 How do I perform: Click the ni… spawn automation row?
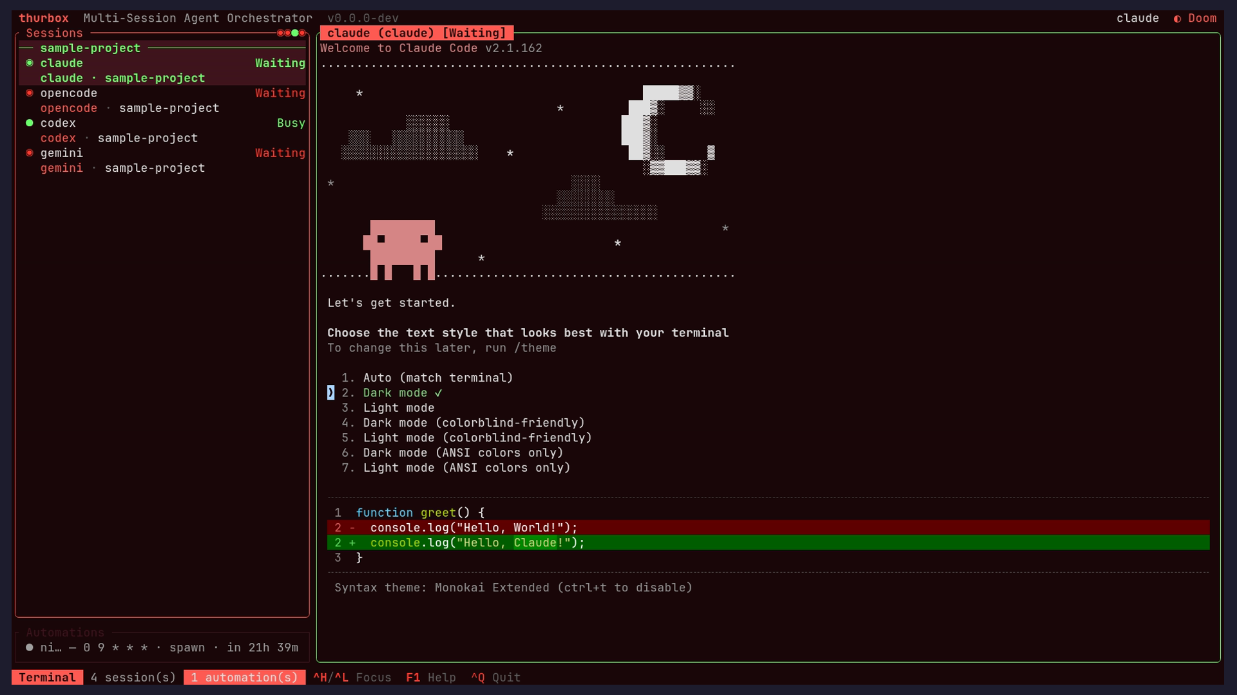[x=162, y=647]
